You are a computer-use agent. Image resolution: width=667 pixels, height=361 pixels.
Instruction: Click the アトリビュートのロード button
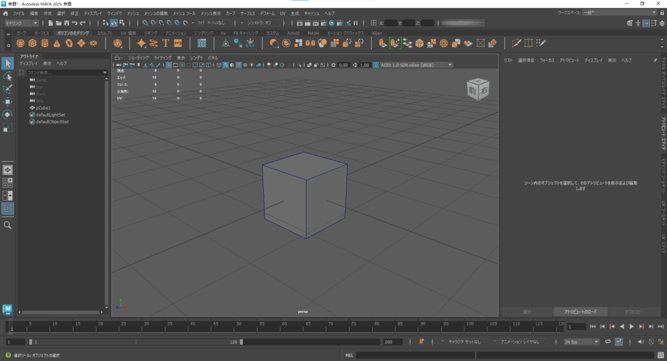click(580, 312)
